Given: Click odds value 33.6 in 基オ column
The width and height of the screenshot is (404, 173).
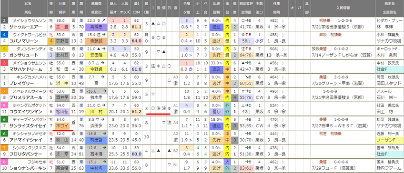Looking at the screenshot, I should click(x=113, y=168).
